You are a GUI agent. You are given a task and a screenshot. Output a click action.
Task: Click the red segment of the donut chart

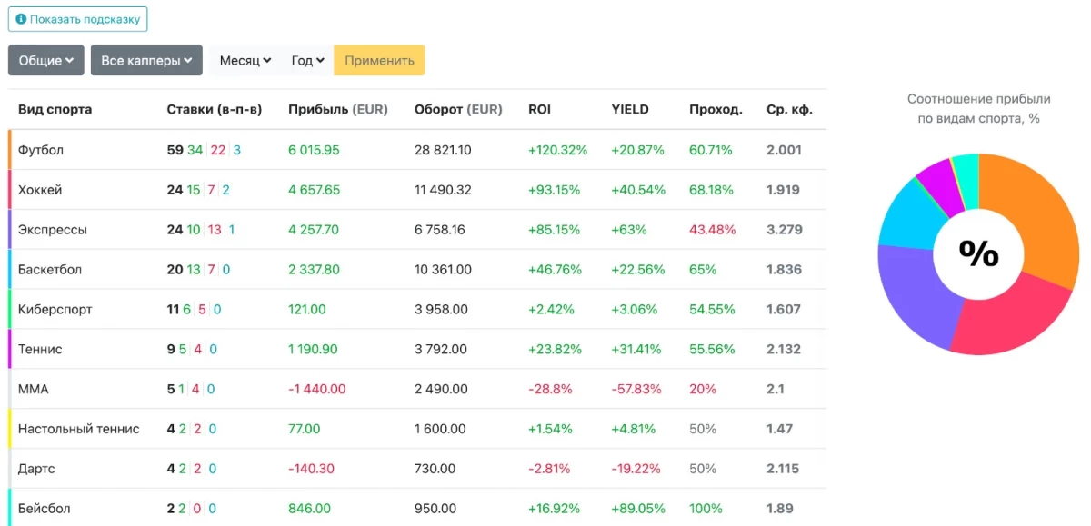coord(1009,320)
